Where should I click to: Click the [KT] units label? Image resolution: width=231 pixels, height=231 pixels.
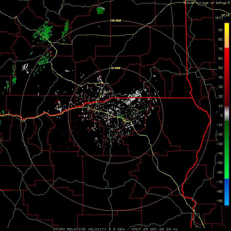coord(219,18)
